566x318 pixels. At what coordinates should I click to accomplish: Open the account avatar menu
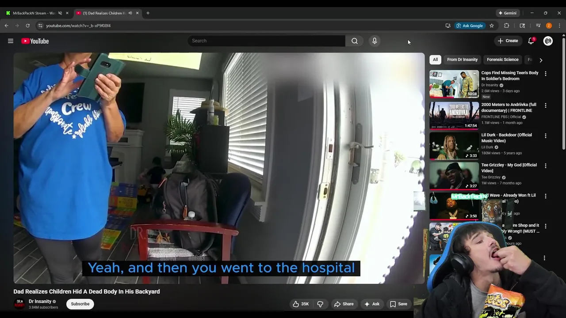point(548,41)
